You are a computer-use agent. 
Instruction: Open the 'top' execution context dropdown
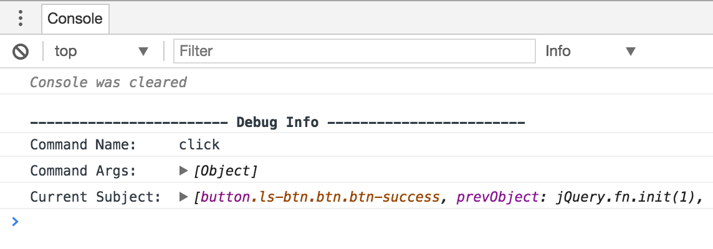pyautogui.click(x=101, y=51)
